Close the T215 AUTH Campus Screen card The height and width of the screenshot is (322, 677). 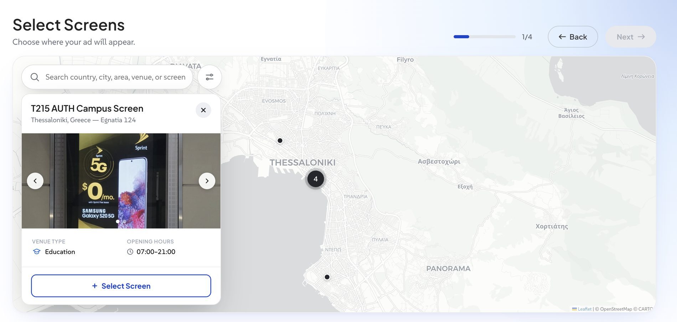(203, 110)
